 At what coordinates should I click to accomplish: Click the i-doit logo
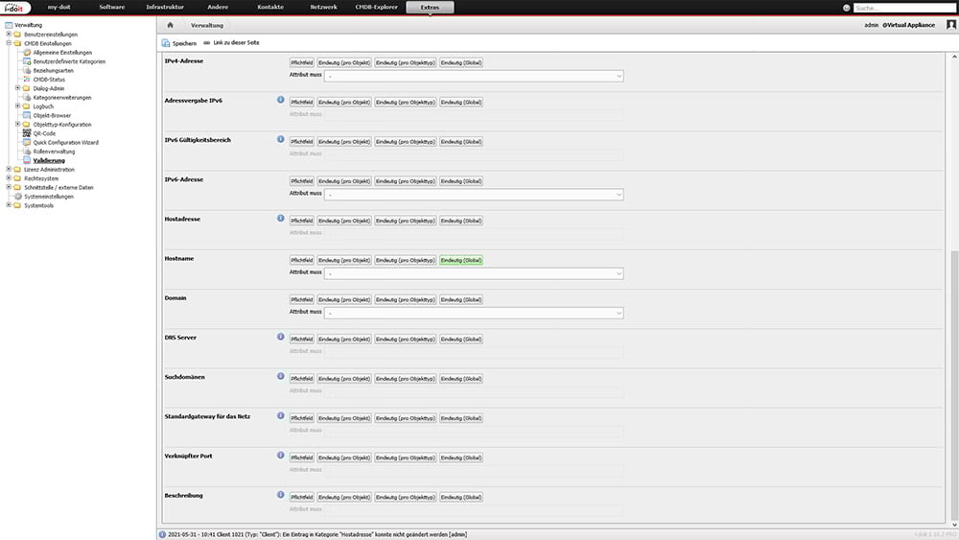click(x=16, y=8)
